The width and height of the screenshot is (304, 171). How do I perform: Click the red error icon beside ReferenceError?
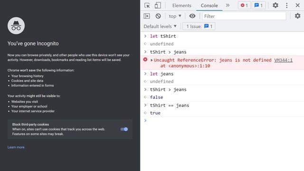point(145,59)
